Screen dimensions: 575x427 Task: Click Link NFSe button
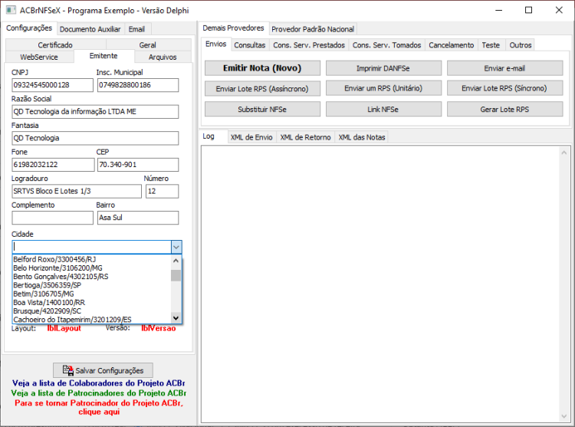click(383, 109)
